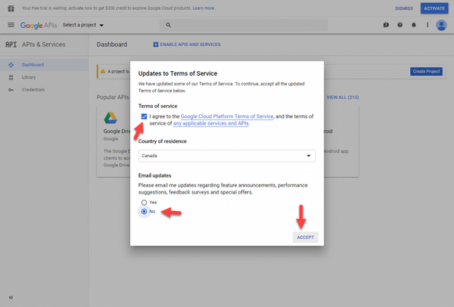
Task: Click the Google APIs logo
Action: tap(38, 25)
